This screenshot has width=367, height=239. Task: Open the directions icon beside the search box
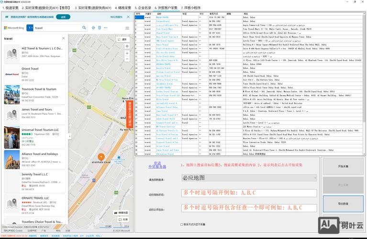[x=93, y=28]
